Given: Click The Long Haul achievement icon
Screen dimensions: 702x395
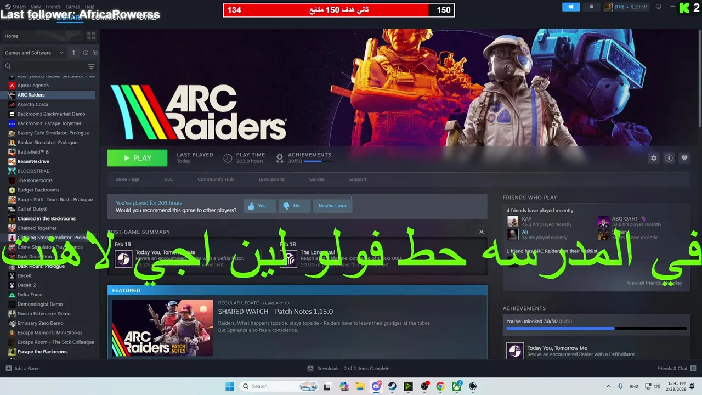Looking at the screenshot, I should [x=288, y=258].
